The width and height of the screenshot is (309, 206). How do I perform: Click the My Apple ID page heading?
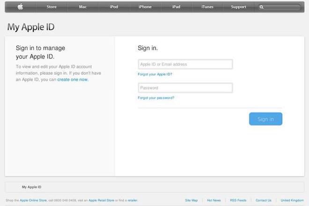31,27
